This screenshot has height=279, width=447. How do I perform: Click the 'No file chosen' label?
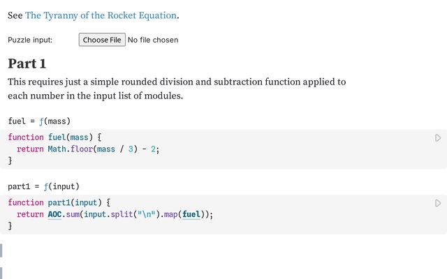coord(153,40)
